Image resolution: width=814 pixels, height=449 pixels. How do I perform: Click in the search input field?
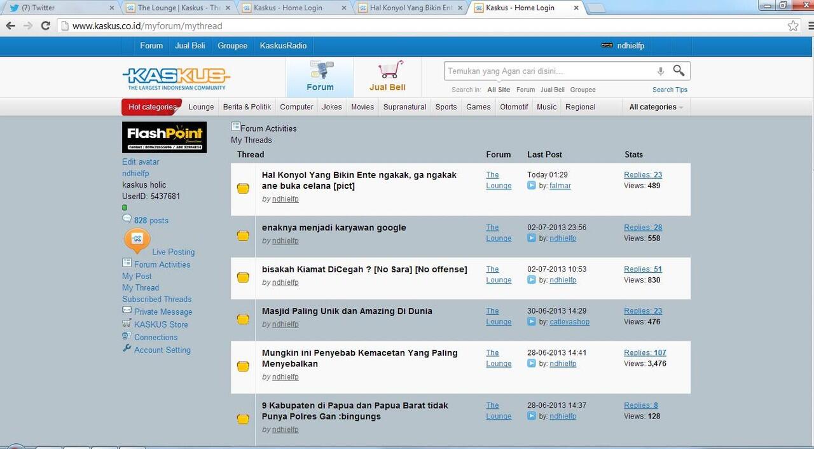[550, 71]
